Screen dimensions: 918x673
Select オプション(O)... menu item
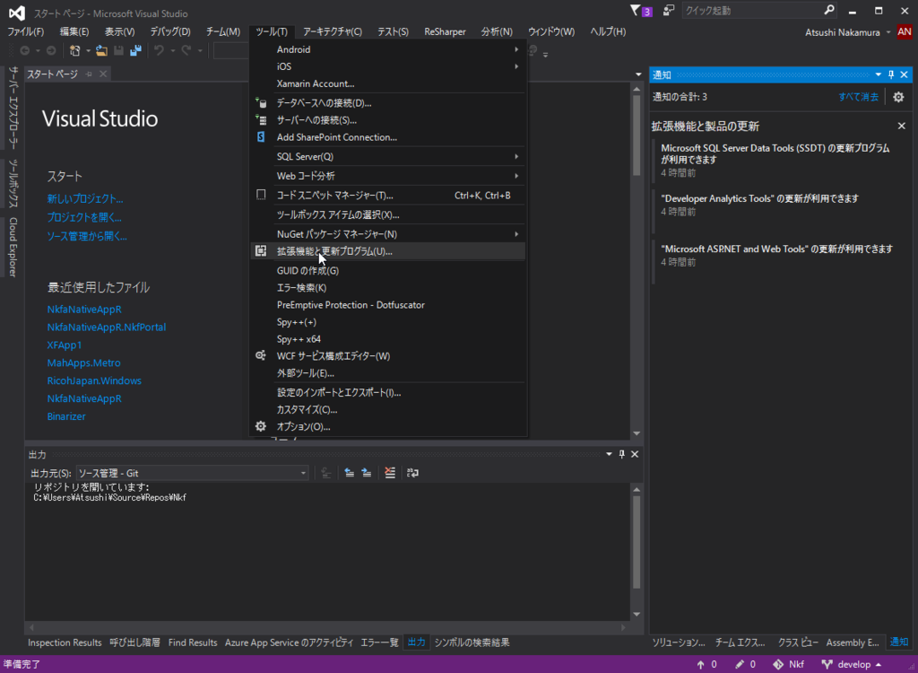point(387,426)
